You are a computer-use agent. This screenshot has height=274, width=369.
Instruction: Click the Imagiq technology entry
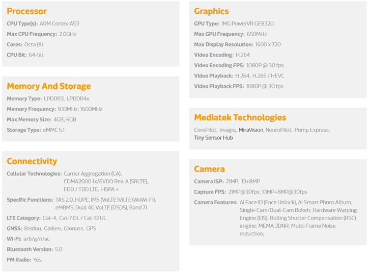(x=228, y=130)
